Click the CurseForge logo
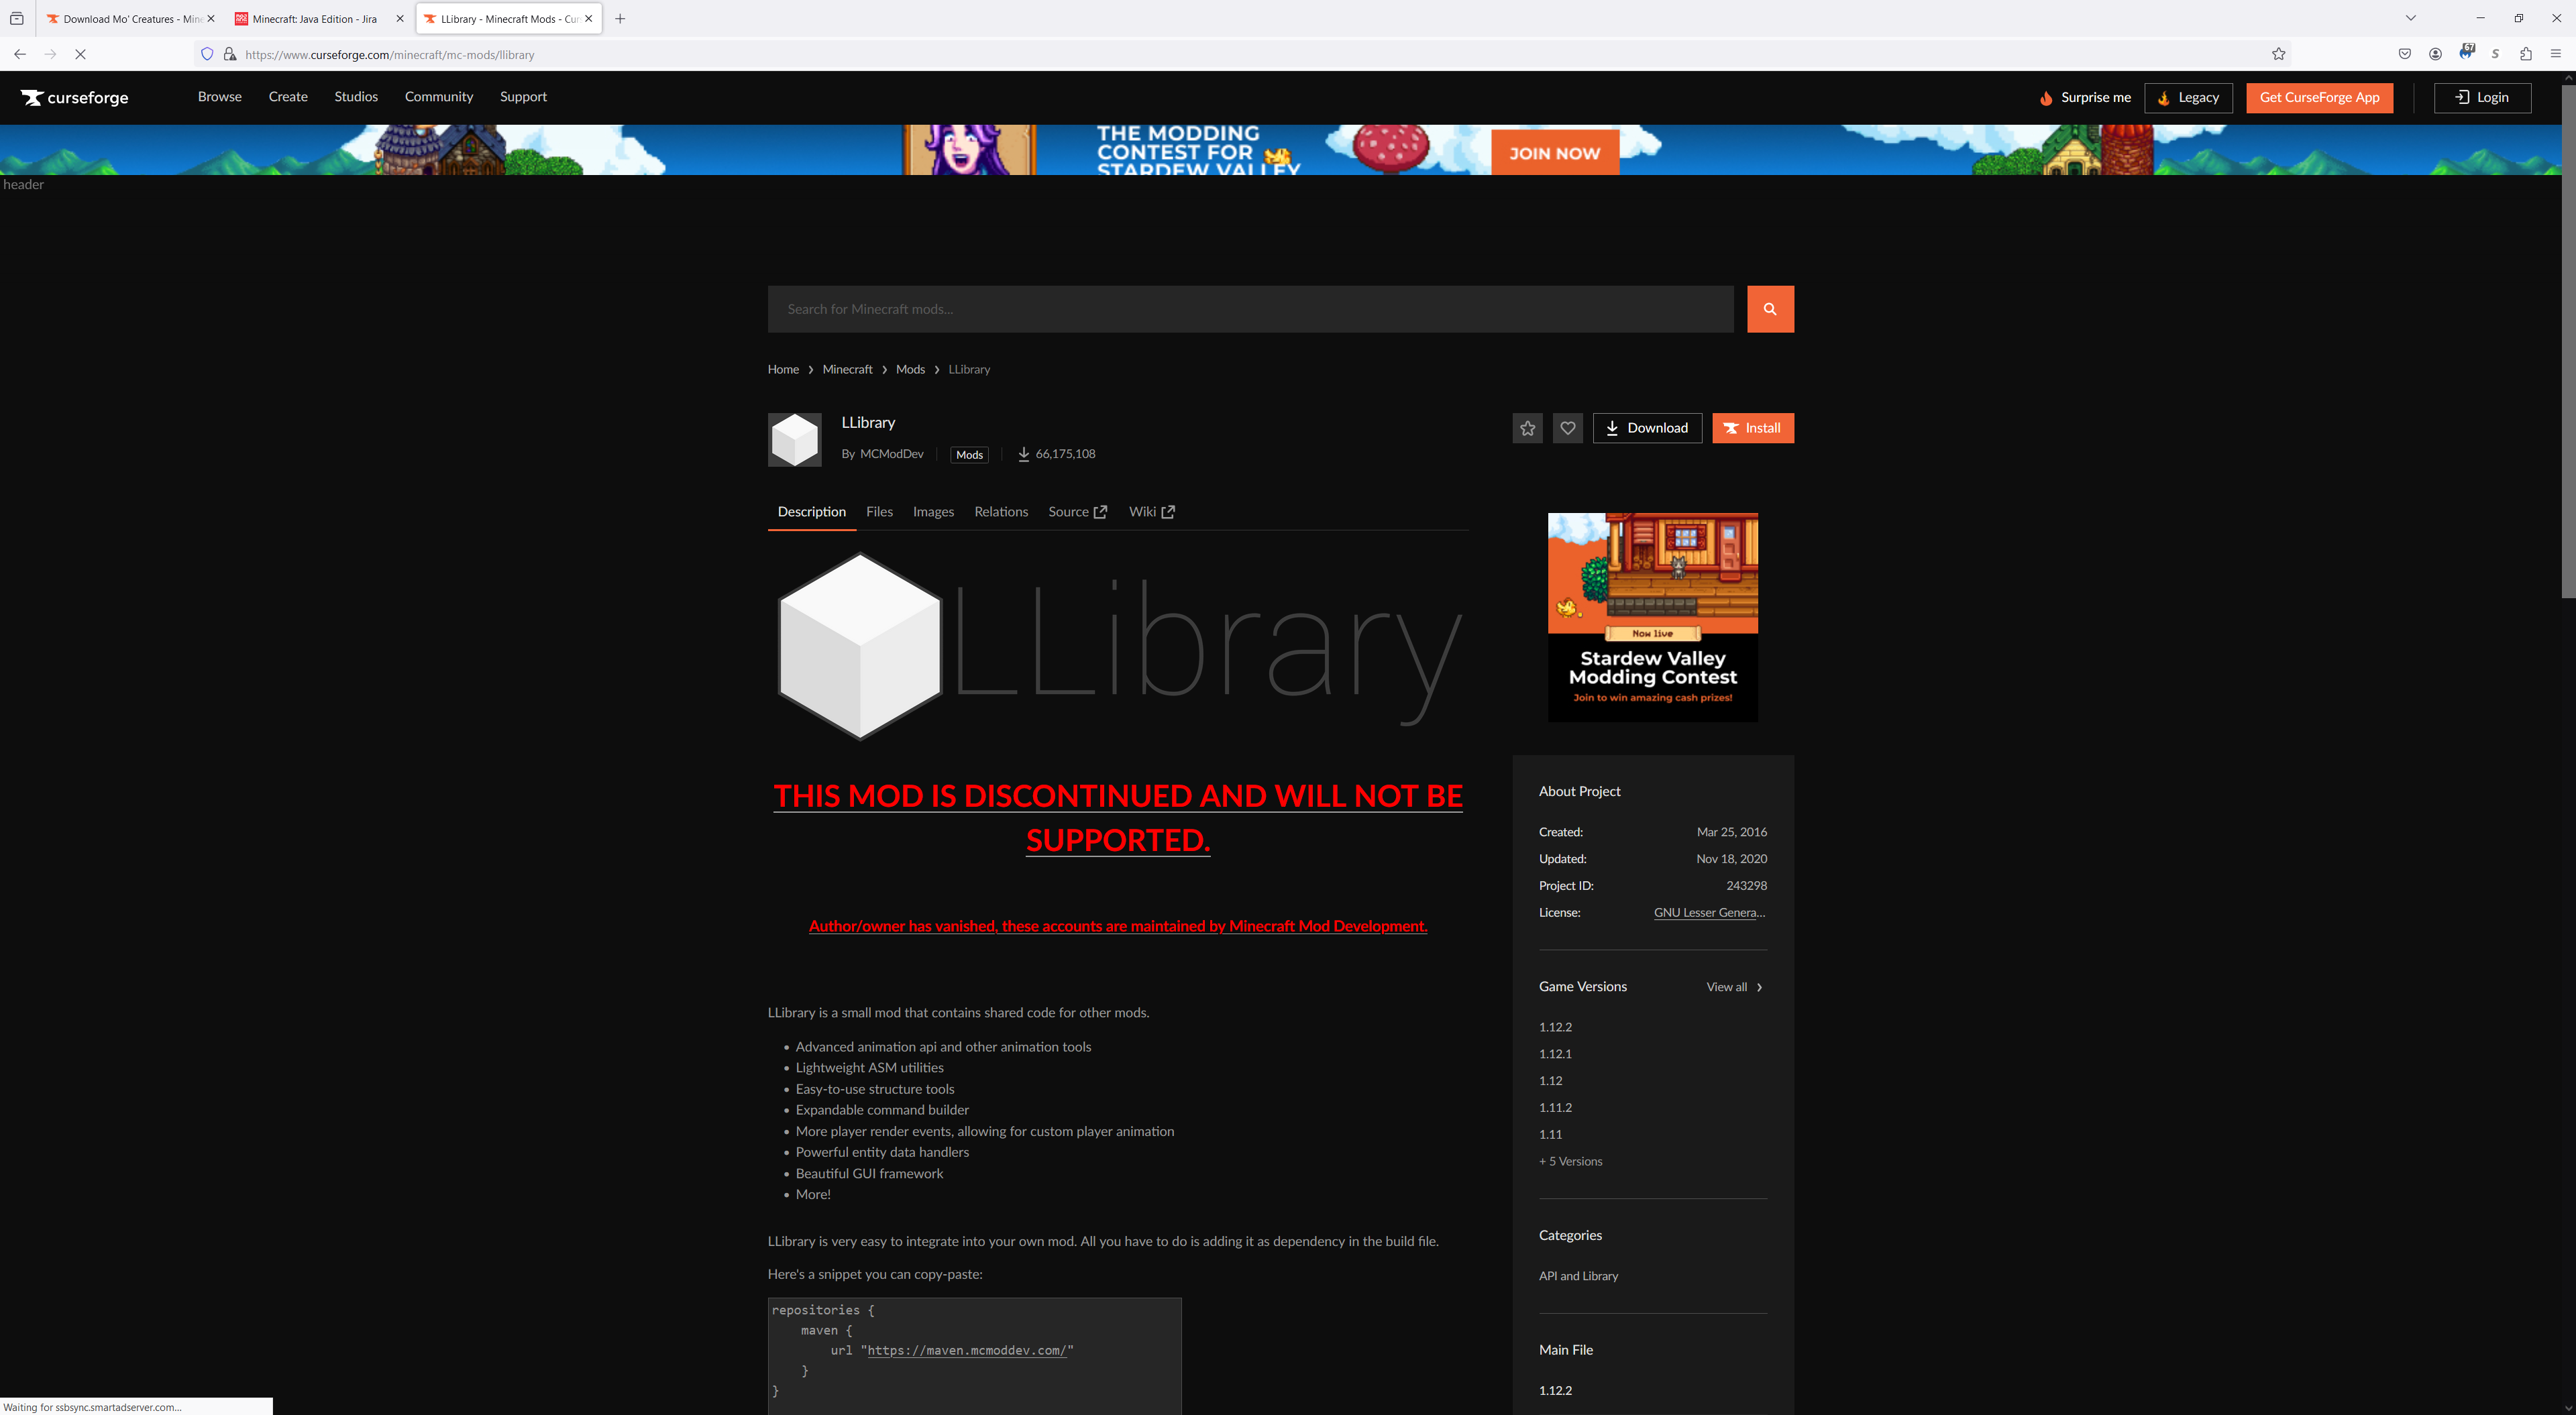 75,97
